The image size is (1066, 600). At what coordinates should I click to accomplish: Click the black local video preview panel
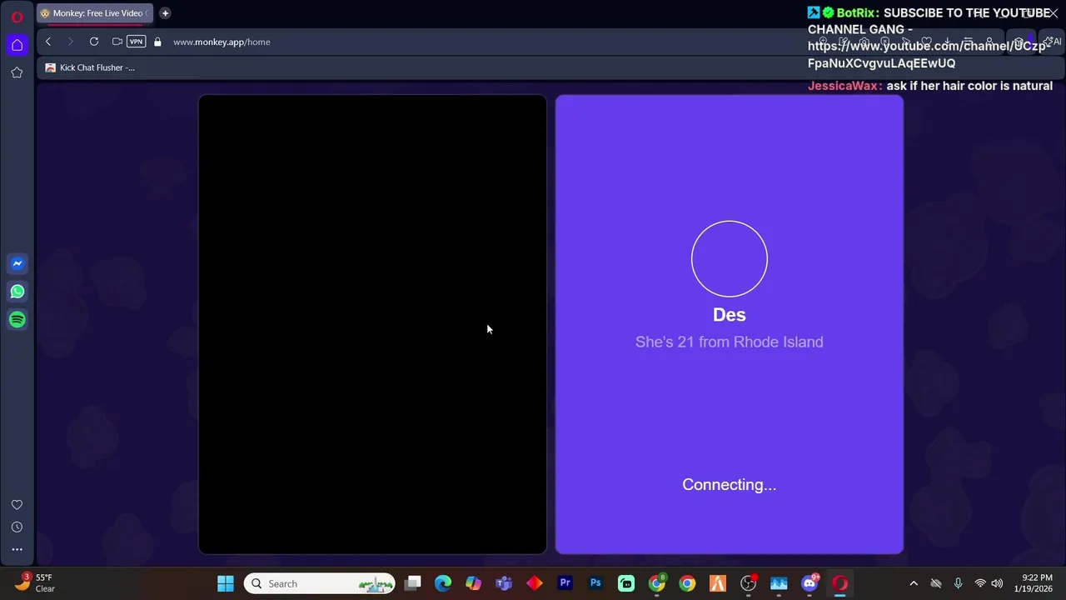tap(372, 324)
